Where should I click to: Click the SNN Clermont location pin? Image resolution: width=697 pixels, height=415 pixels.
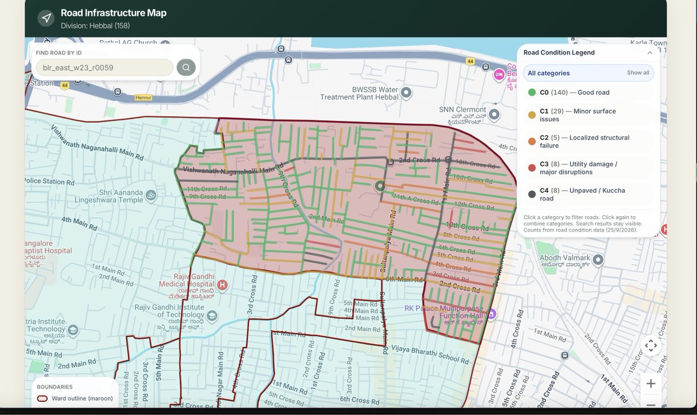(x=494, y=114)
